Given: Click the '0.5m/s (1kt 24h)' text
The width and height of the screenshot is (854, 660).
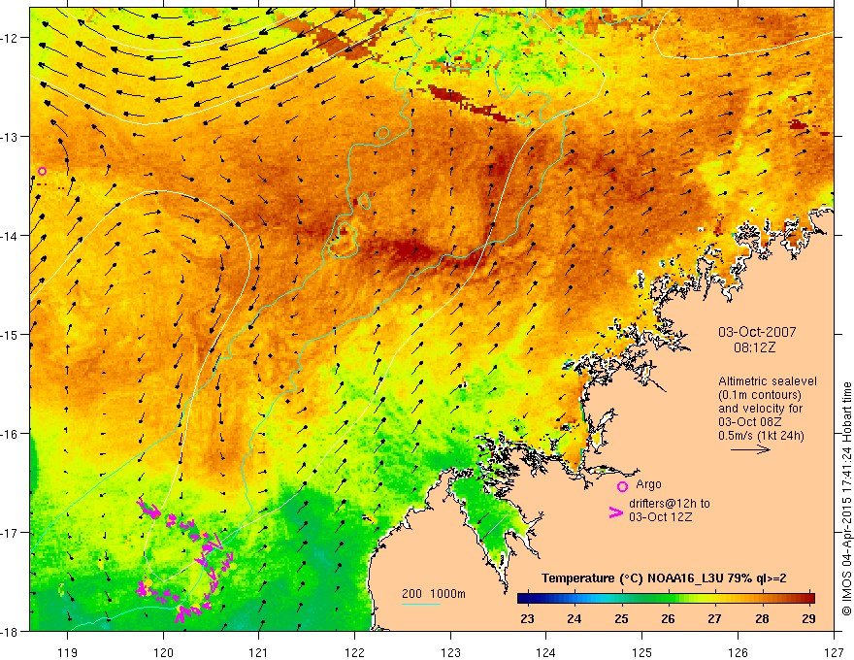Looking at the screenshot, I should click(761, 436).
